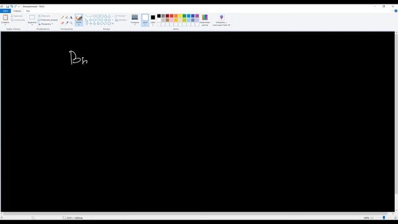Click the Copy command
This screenshot has width=398, height=224.
tap(18, 20)
